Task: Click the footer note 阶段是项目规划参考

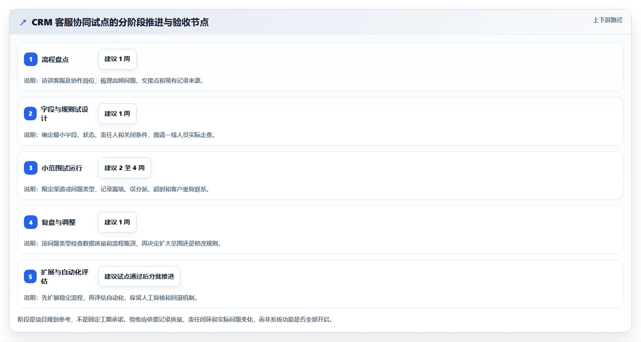Action: (176, 319)
